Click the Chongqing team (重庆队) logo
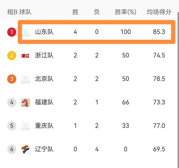Screen dimensions: 179x168 tap(25, 126)
